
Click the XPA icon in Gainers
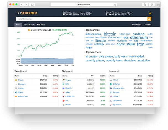[63, 84]
